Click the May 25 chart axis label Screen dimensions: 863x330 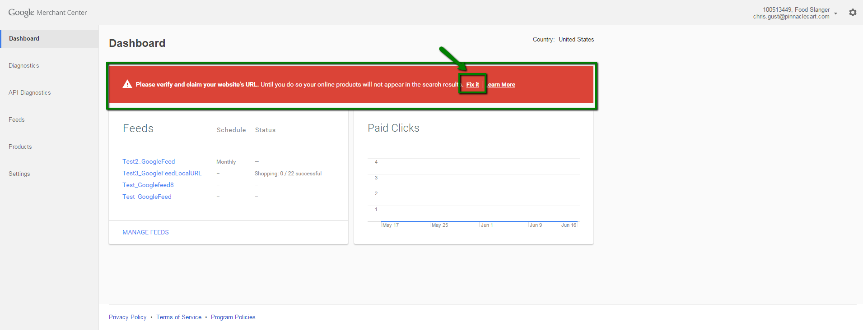[439, 225]
